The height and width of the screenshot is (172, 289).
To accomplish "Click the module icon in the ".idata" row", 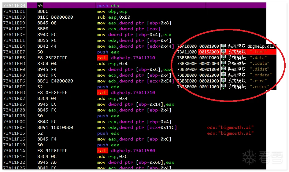I will 223,63.
